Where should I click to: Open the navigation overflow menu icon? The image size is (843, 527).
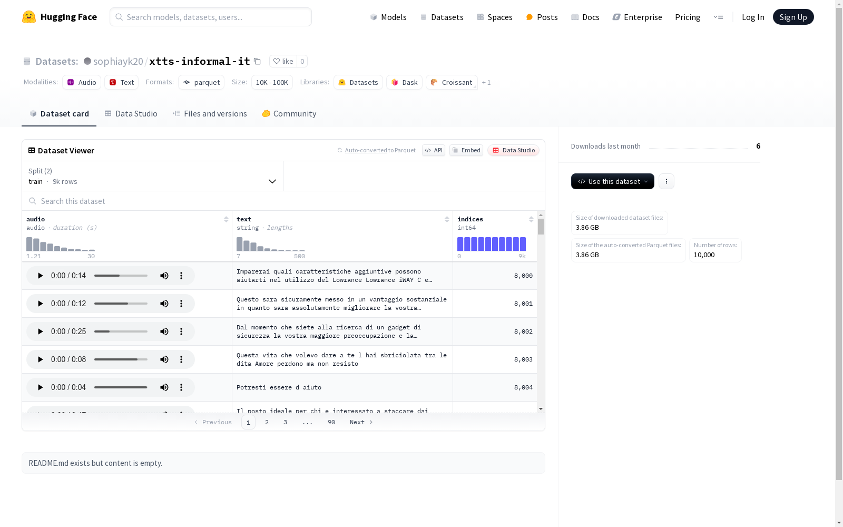719,17
